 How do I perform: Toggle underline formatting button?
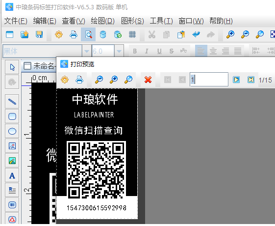[x=159, y=51]
